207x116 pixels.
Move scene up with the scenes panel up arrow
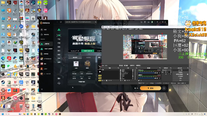[109, 80]
